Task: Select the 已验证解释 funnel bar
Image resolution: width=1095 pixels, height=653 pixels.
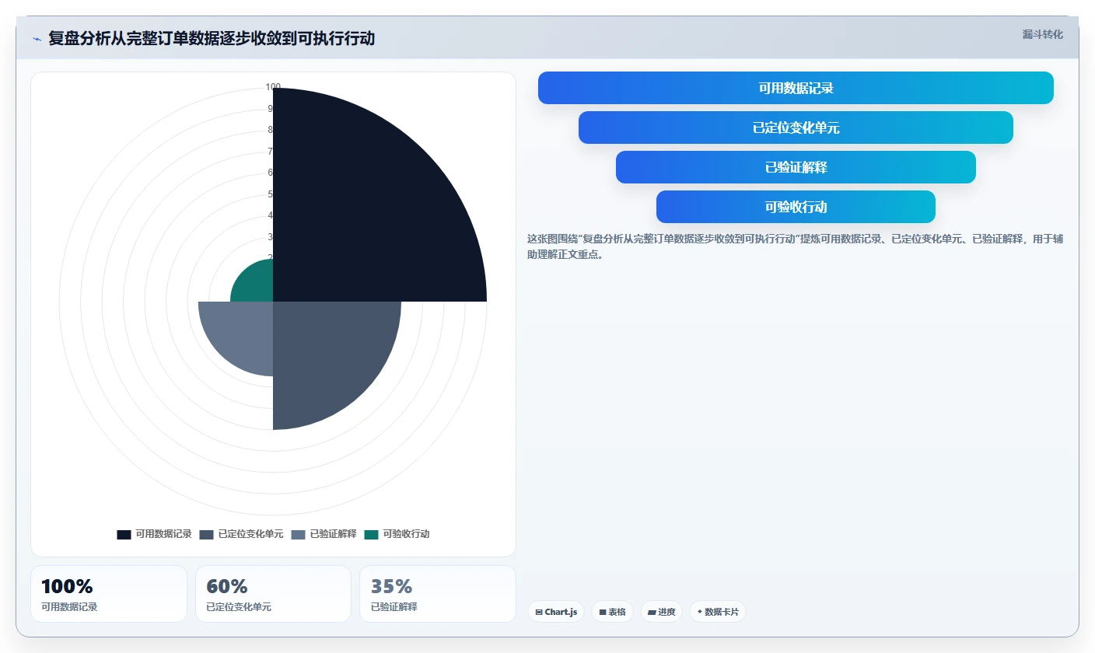Action: [x=796, y=167]
